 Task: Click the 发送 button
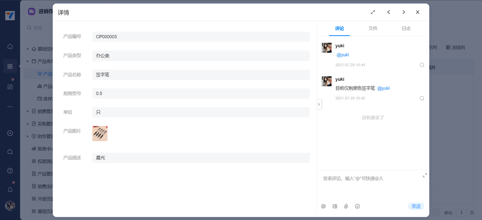click(x=416, y=206)
